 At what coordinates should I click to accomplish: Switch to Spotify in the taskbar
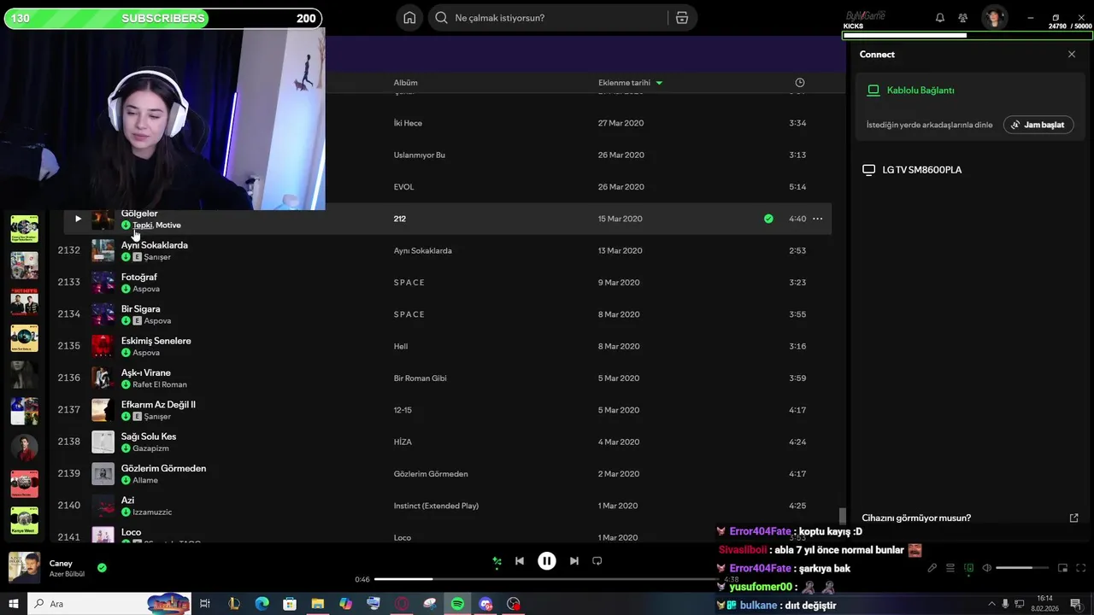tap(457, 604)
